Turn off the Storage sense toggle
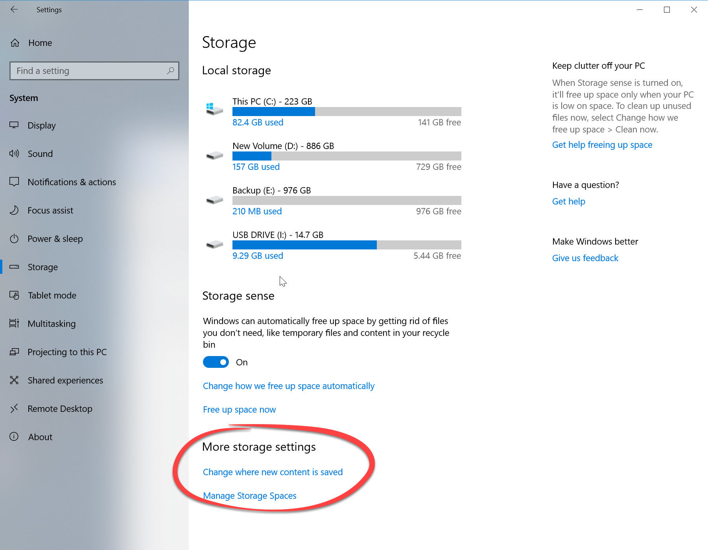 216,362
